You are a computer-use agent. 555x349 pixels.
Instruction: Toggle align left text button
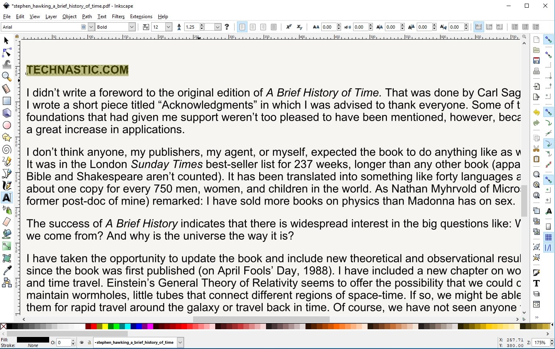coord(242,27)
